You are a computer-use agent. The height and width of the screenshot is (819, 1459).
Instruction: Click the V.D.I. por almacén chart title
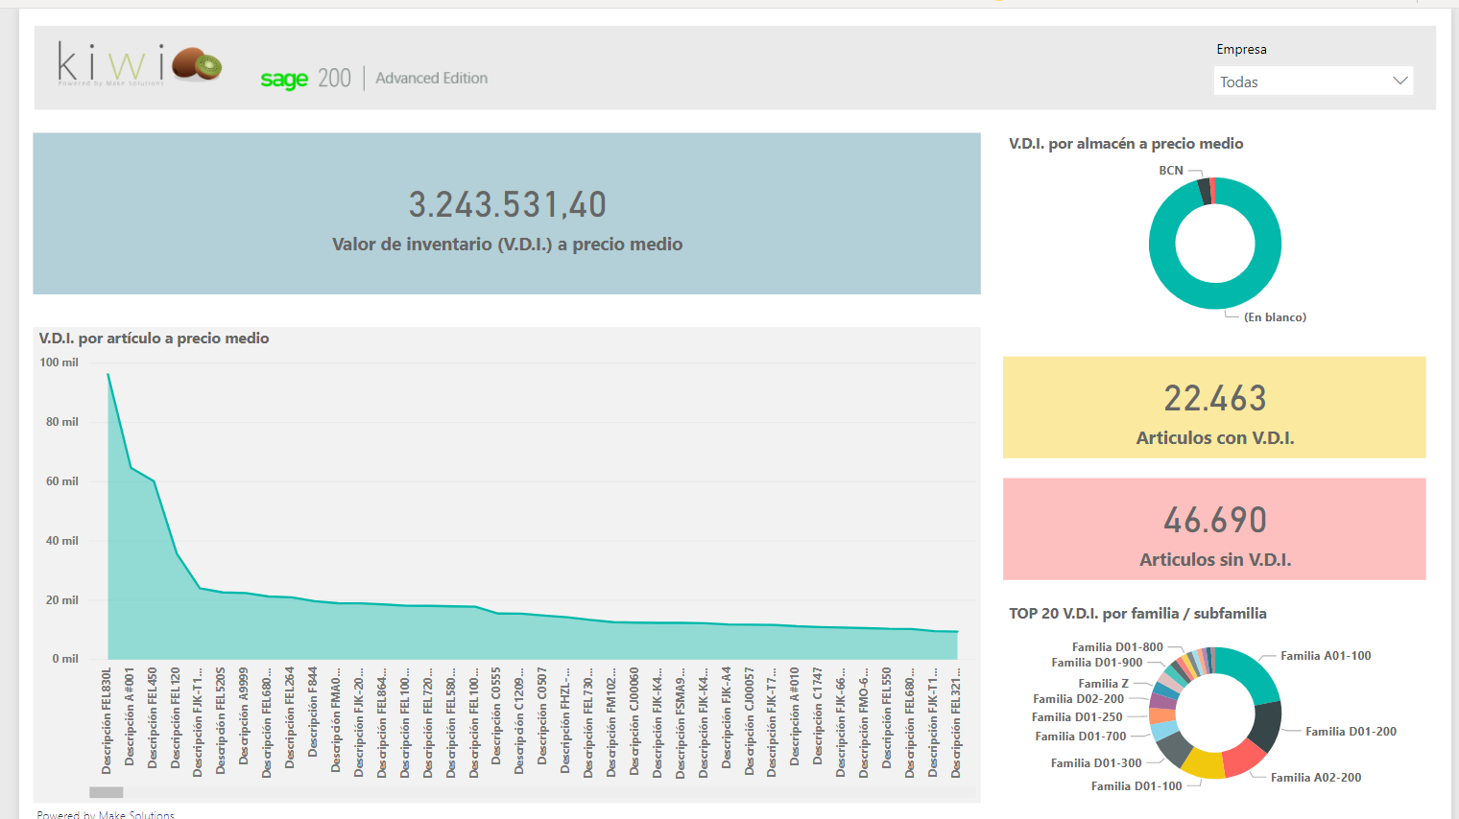click(x=1126, y=144)
